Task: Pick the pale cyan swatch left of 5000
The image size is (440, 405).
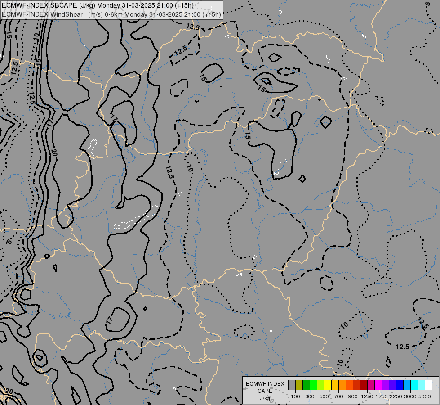Action: [x=421, y=385]
